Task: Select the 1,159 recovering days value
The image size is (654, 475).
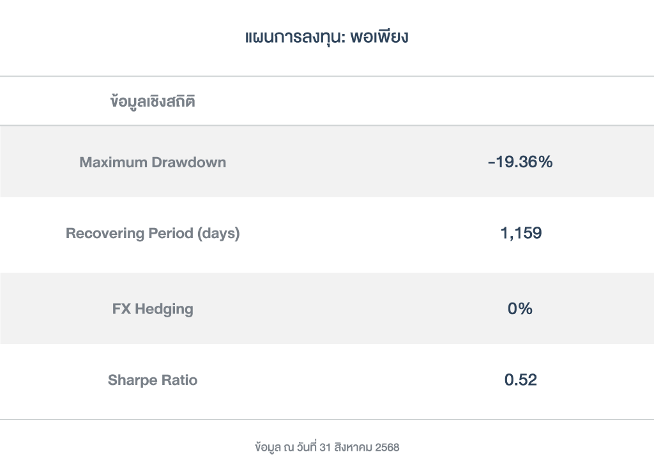Action: pyautogui.click(x=521, y=234)
